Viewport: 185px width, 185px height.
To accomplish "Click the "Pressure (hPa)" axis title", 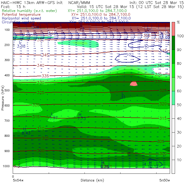I will [2, 98].
